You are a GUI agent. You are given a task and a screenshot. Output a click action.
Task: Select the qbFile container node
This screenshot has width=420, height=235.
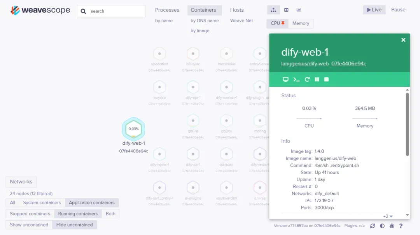(193, 121)
